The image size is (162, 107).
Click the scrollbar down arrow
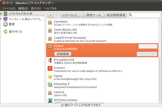(x=160, y=102)
